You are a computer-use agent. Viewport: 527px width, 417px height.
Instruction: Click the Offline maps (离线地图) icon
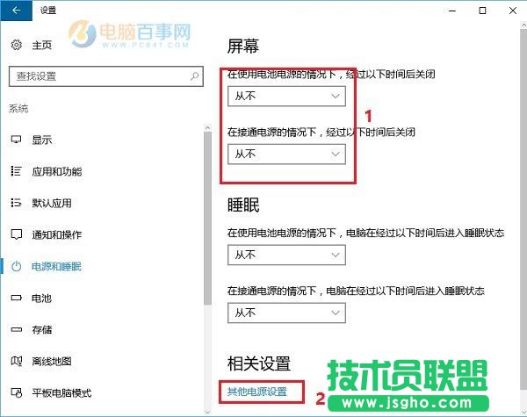coord(16,362)
